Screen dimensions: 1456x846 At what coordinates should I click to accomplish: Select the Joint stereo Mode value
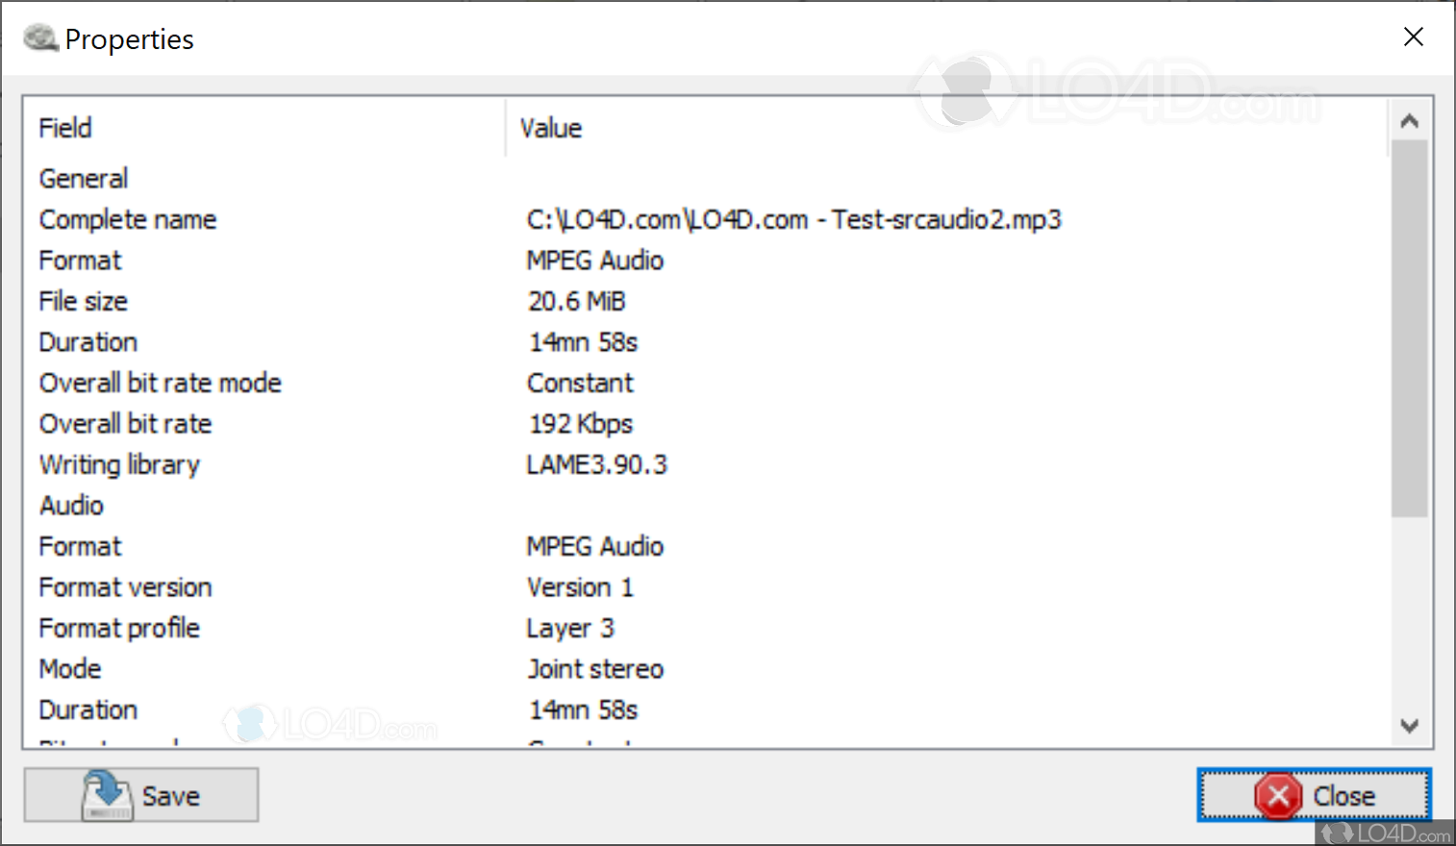click(595, 668)
